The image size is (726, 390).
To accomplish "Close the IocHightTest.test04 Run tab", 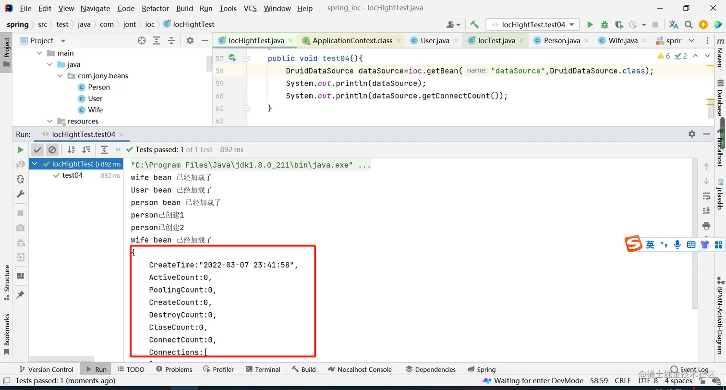I will pyautogui.click(x=121, y=134).
